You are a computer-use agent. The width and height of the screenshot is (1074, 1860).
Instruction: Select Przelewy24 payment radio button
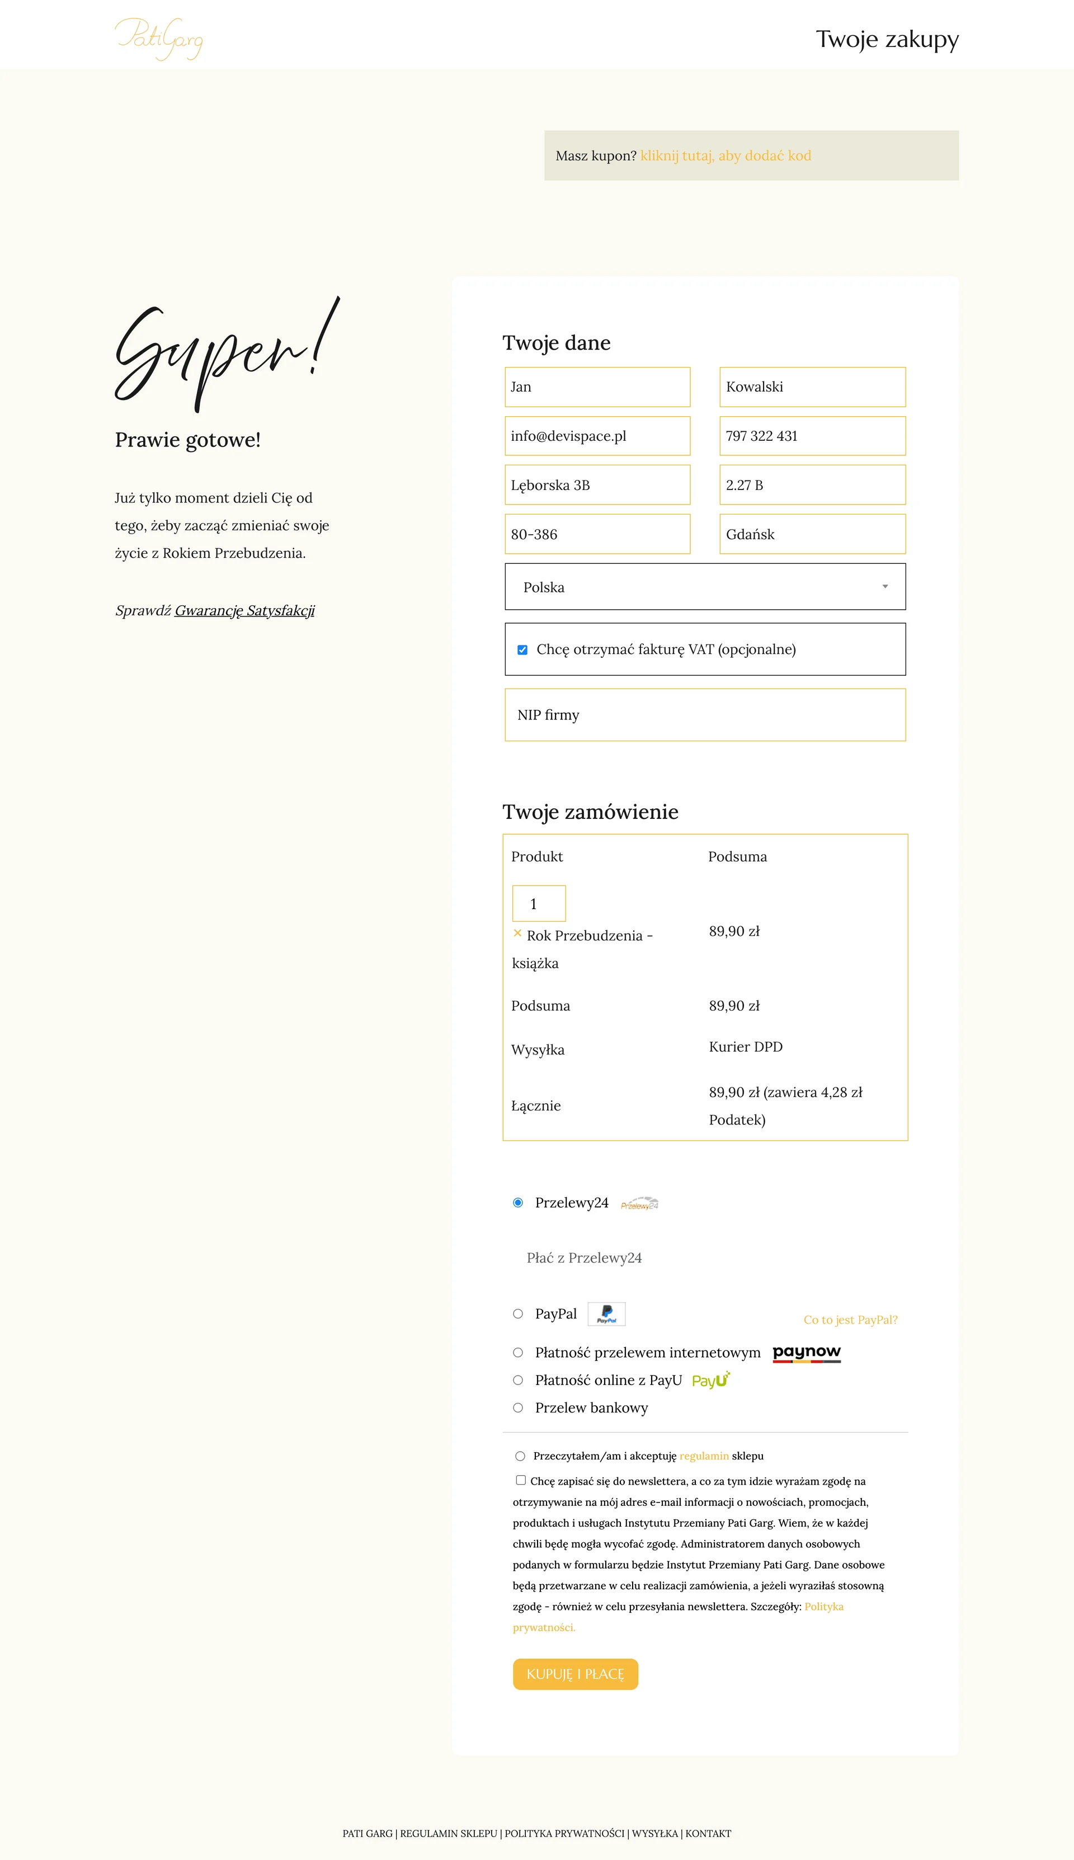click(x=518, y=1202)
